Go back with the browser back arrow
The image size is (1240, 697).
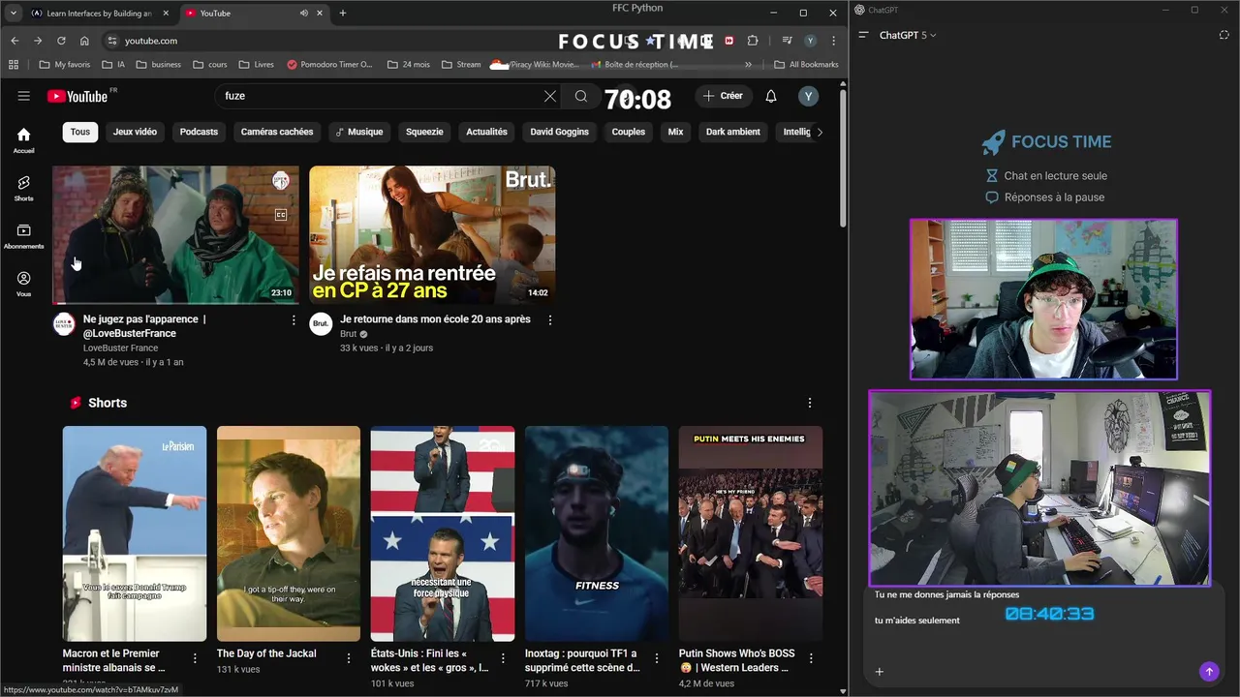coord(15,41)
